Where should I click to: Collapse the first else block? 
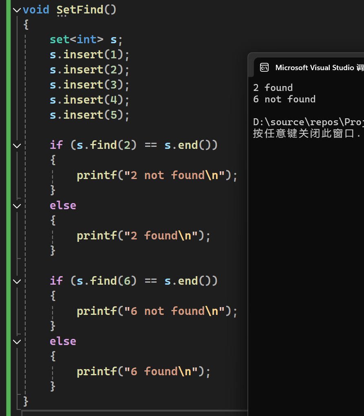point(17,206)
